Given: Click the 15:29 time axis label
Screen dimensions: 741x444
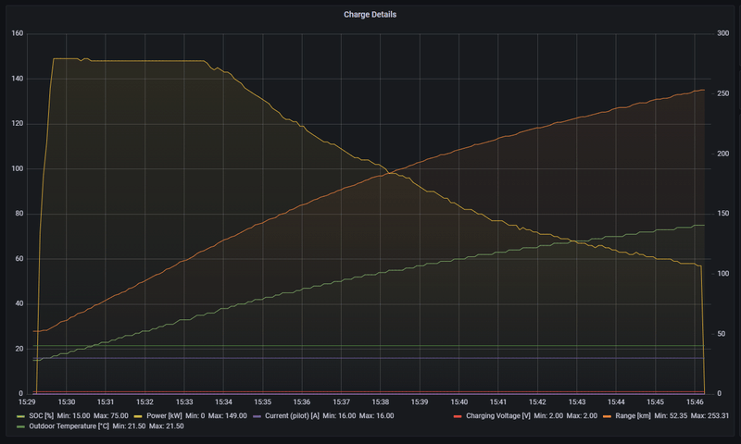Looking at the screenshot, I should pos(27,402).
